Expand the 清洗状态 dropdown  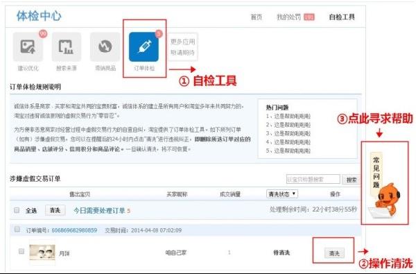pos(282,194)
